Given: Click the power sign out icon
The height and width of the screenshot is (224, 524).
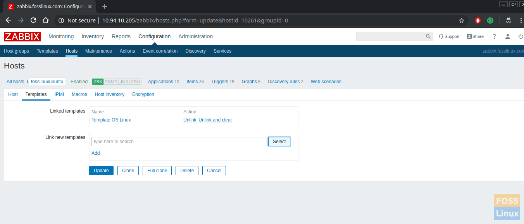Looking at the screenshot, I should point(521,36).
